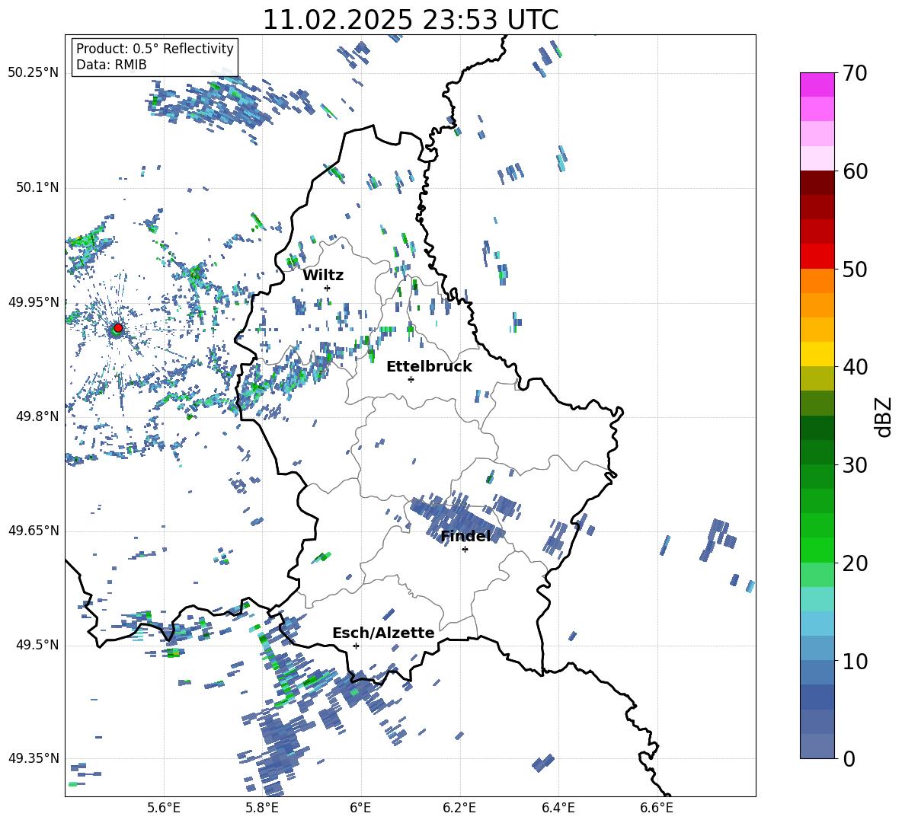Click the 'Data: RMIB' text
Viewport: 902px width, 823px height.
pos(111,65)
